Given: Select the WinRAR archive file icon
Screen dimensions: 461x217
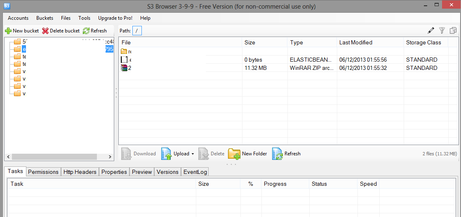Looking at the screenshot, I should [124, 68].
